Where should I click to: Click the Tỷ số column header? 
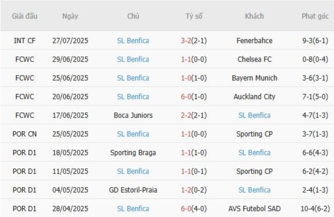[x=194, y=16]
